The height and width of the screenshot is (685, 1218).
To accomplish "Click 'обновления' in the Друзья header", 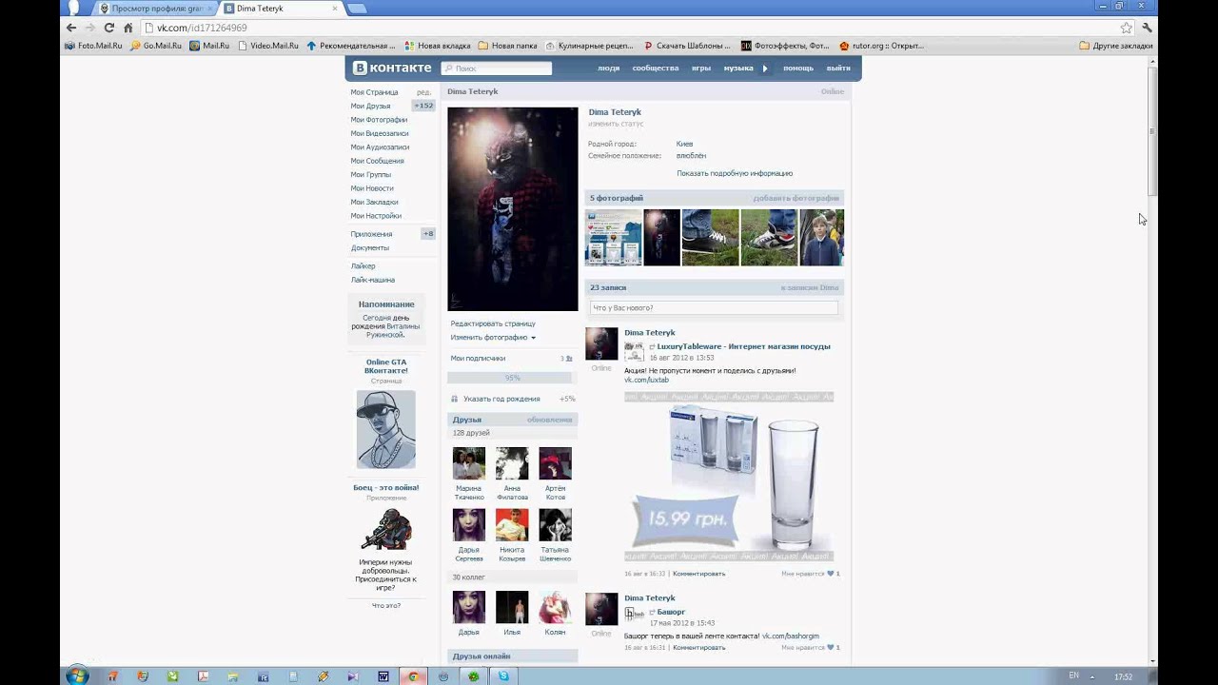I will point(550,420).
